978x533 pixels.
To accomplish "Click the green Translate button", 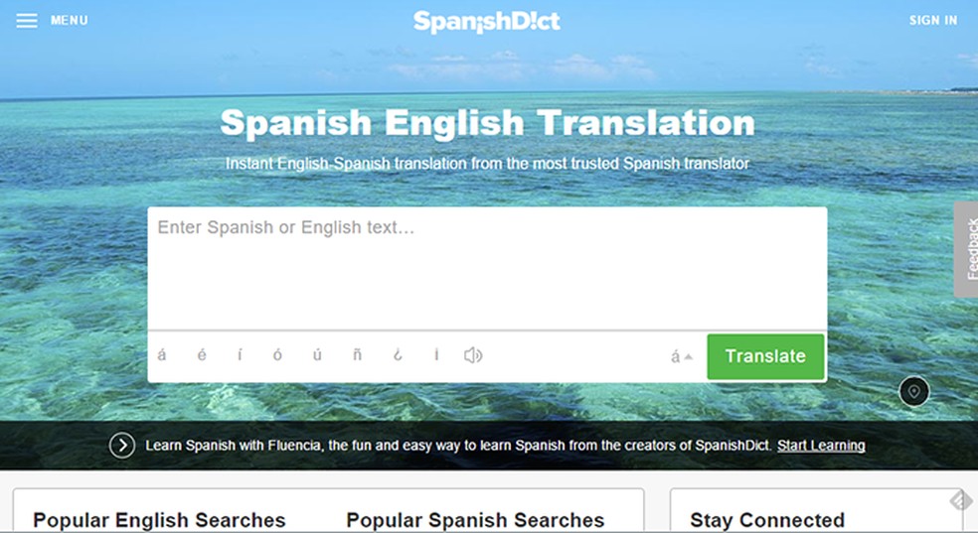I will pos(765,356).
